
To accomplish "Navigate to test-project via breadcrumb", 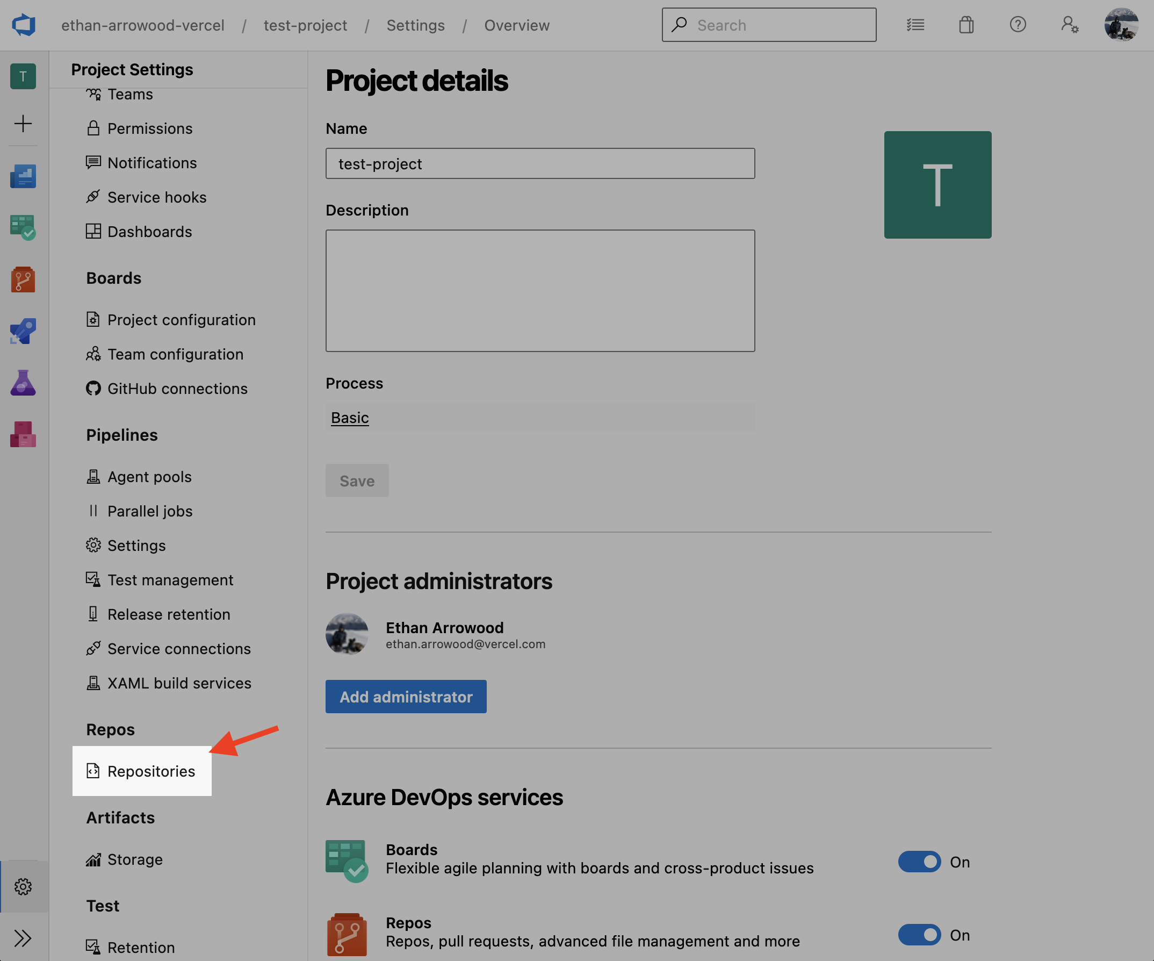I will tap(305, 25).
